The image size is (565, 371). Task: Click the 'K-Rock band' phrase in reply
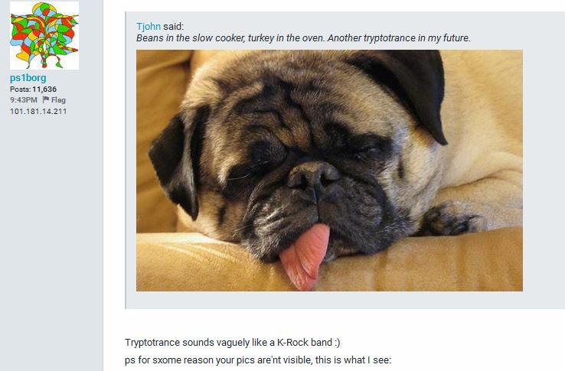click(304, 342)
